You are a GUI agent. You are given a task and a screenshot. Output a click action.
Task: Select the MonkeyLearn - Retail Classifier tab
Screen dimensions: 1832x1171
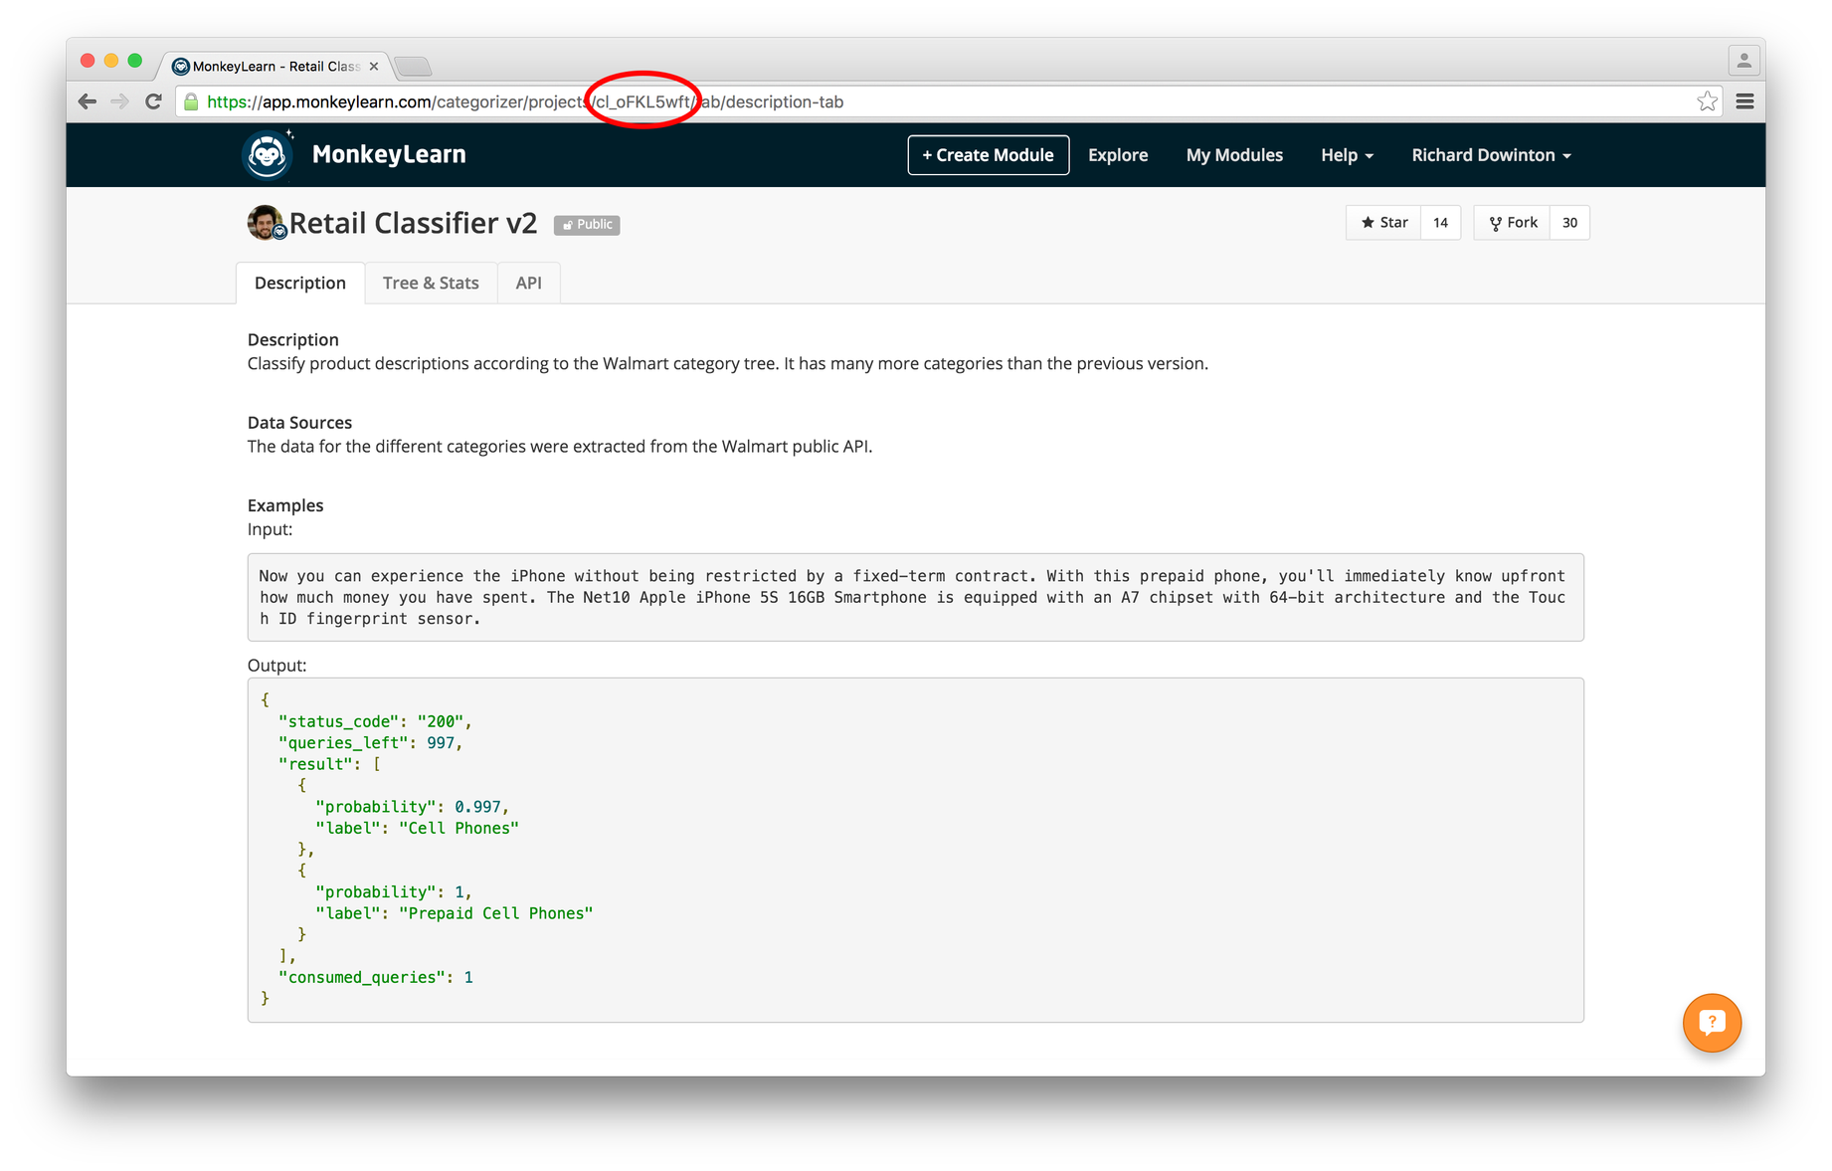pos(274,67)
